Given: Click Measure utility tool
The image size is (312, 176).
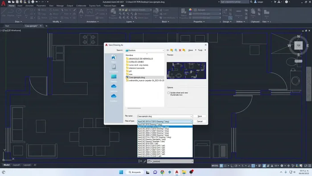Looking at the screenshot, I should point(238,13).
